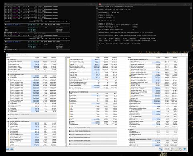Select the Physical Memory Used row
Viewport: 193px width, 156px height.
[x=32, y=66]
